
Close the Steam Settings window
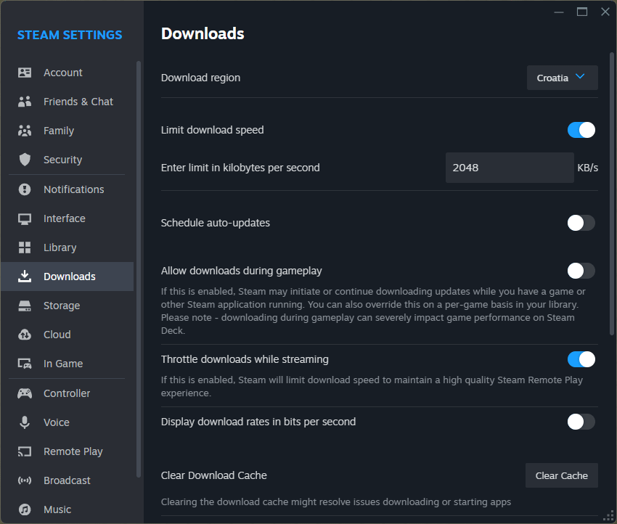coord(605,12)
